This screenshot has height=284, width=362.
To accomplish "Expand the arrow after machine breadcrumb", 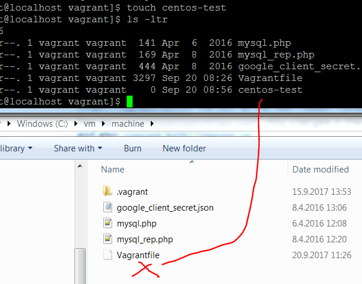I will pyautogui.click(x=152, y=124).
